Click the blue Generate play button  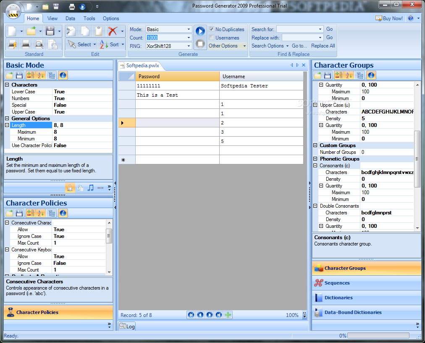[200, 31]
